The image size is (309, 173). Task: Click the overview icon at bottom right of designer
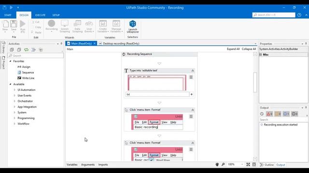pyautogui.click(x=254, y=164)
